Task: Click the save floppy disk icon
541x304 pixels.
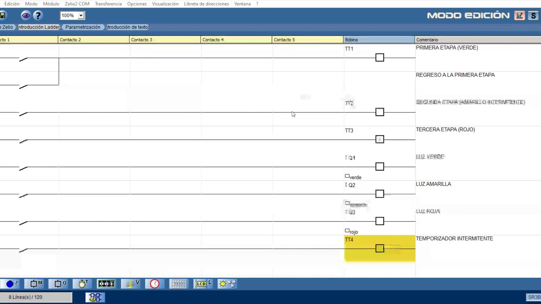Action: (x=2, y=16)
